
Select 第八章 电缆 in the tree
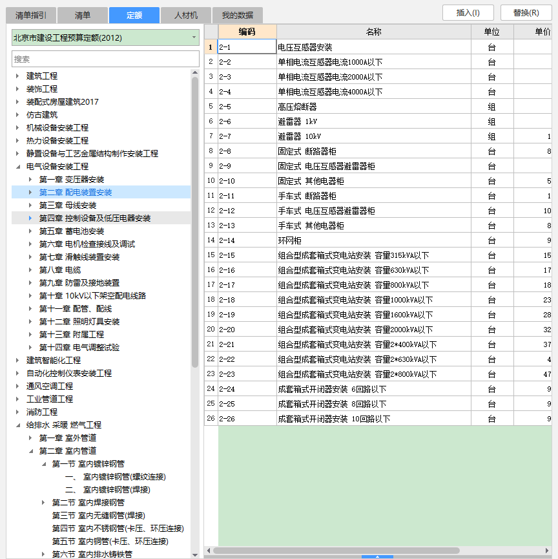click(60, 270)
